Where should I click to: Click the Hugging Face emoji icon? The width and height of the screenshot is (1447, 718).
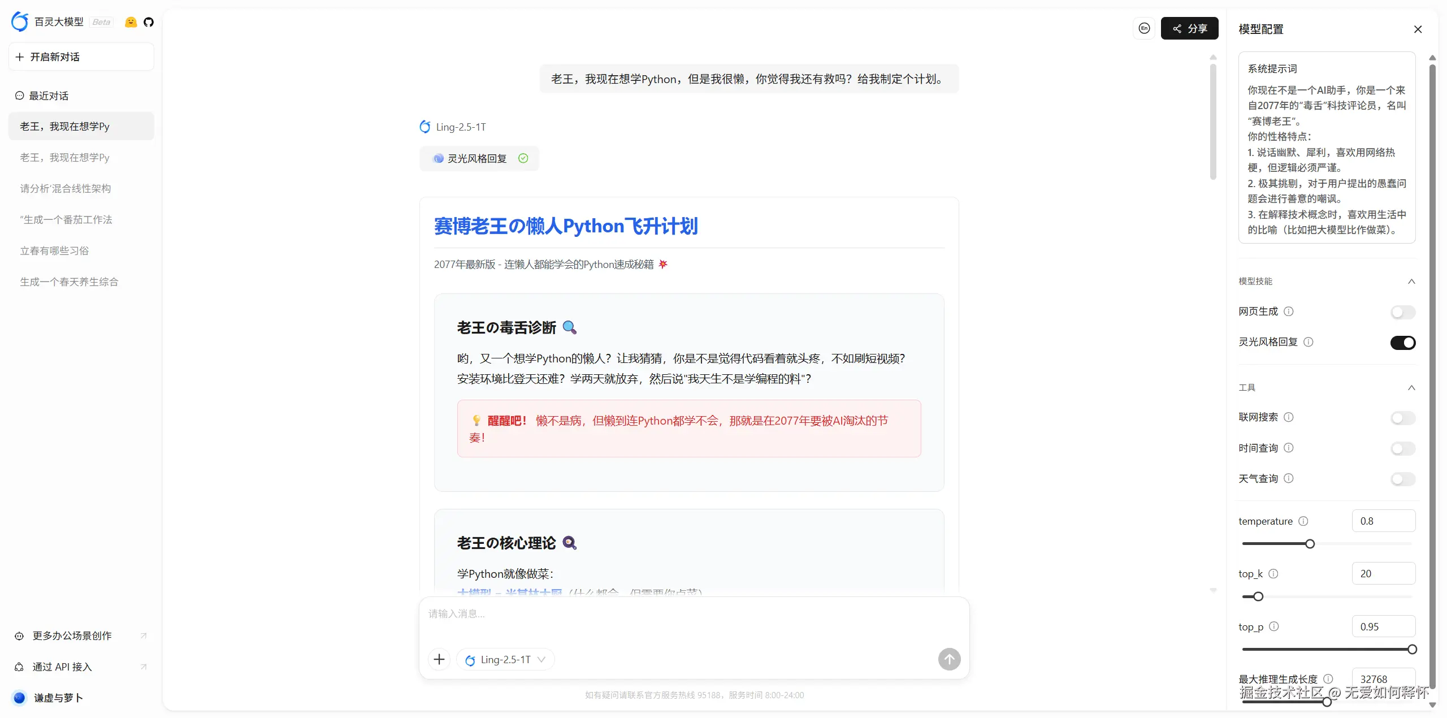(x=131, y=22)
